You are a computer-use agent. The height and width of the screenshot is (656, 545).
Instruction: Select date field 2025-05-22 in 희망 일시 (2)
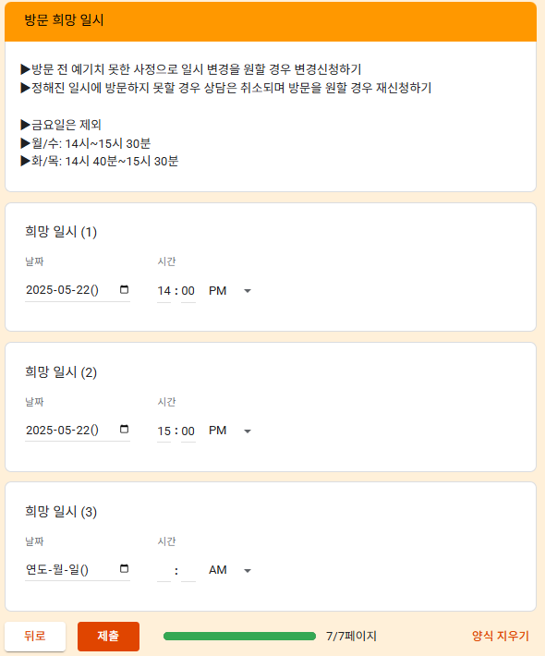pos(78,430)
